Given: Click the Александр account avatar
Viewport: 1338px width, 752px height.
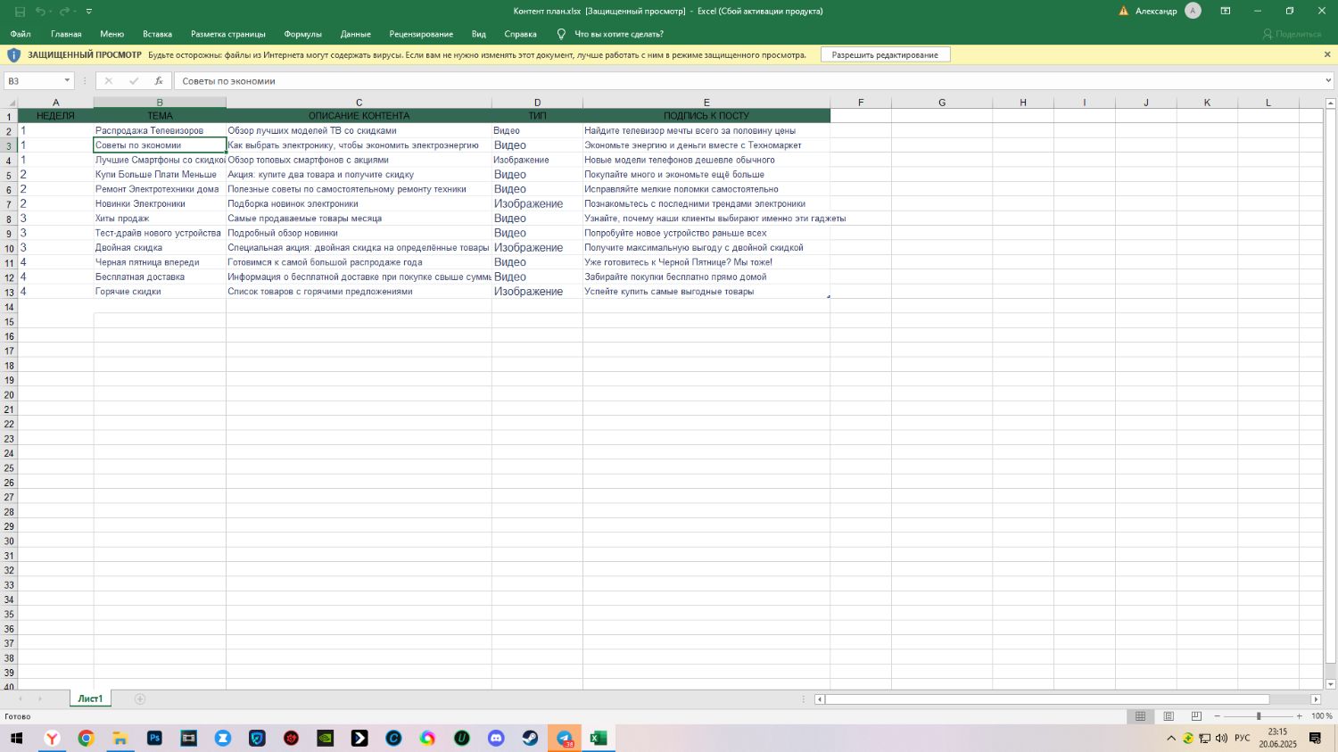Looking at the screenshot, I should click(1193, 11).
